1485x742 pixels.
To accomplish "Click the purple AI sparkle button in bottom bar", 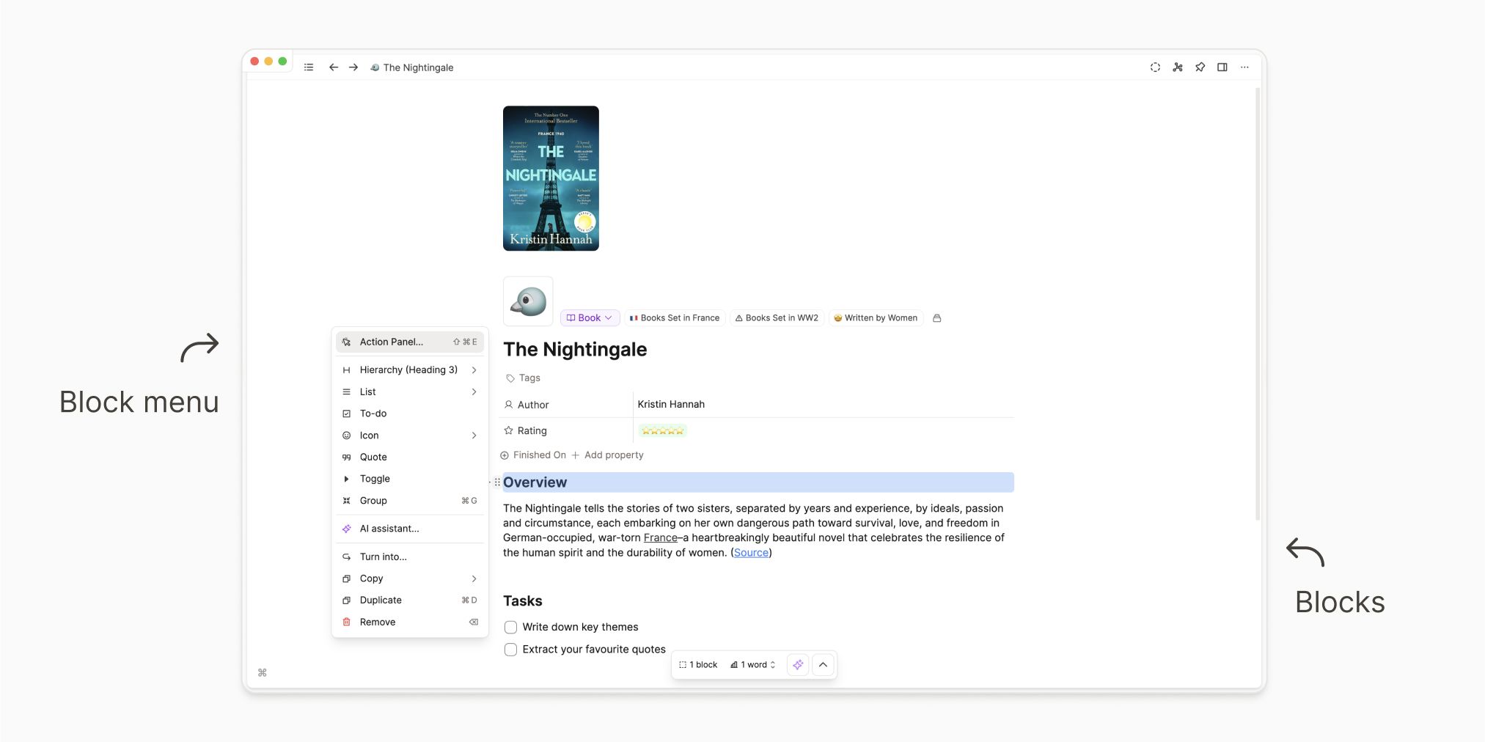I will click(x=798, y=665).
